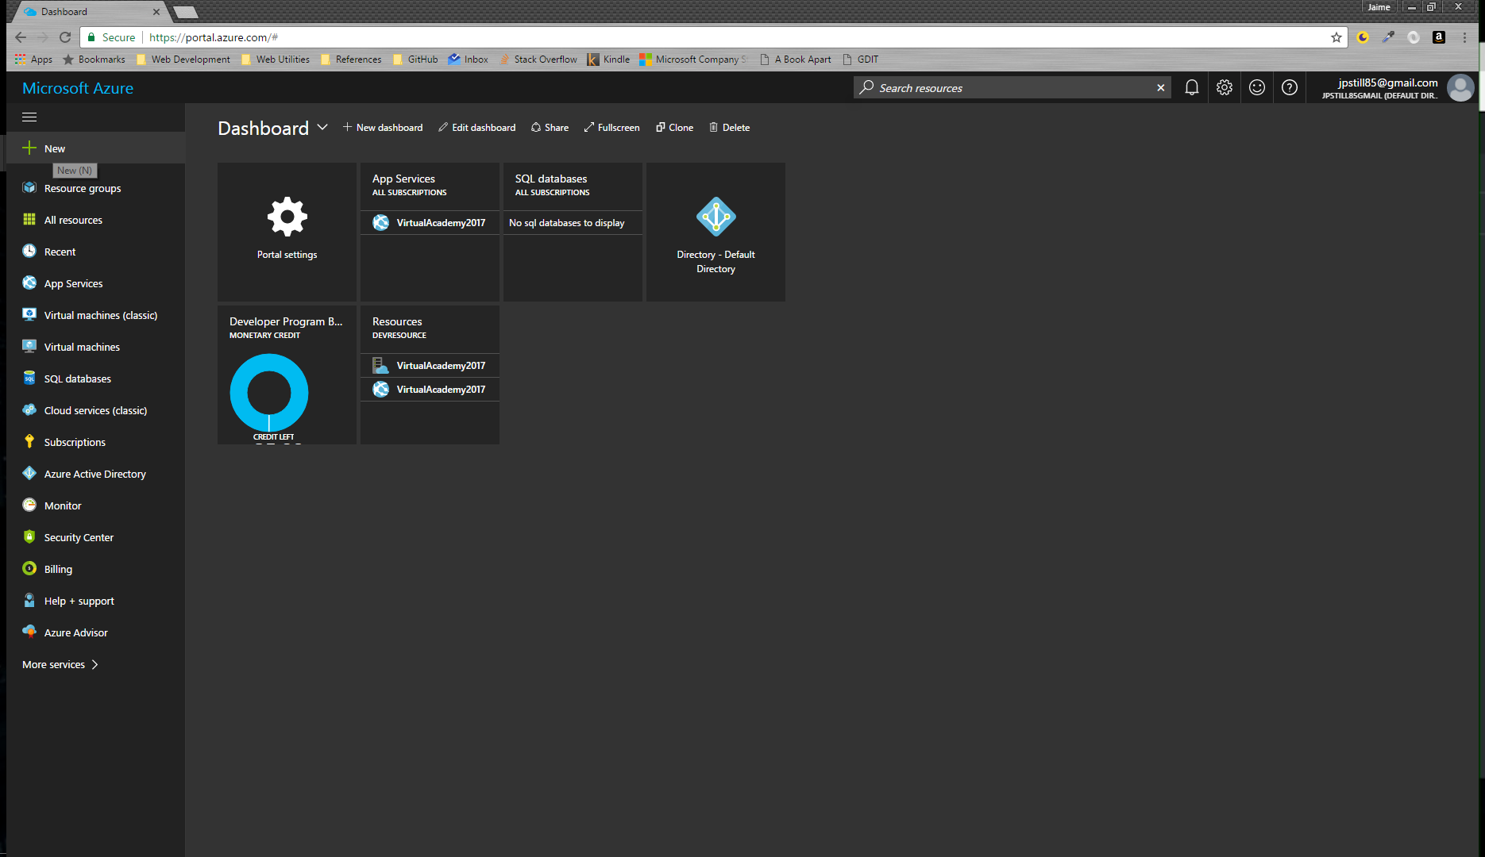Expand More services in the sidebar
Viewport: 1485px width, 857px height.
tap(60, 664)
